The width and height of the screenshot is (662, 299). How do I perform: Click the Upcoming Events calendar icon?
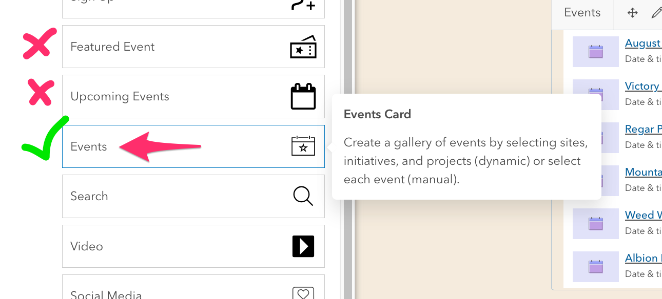click(303, 97)
